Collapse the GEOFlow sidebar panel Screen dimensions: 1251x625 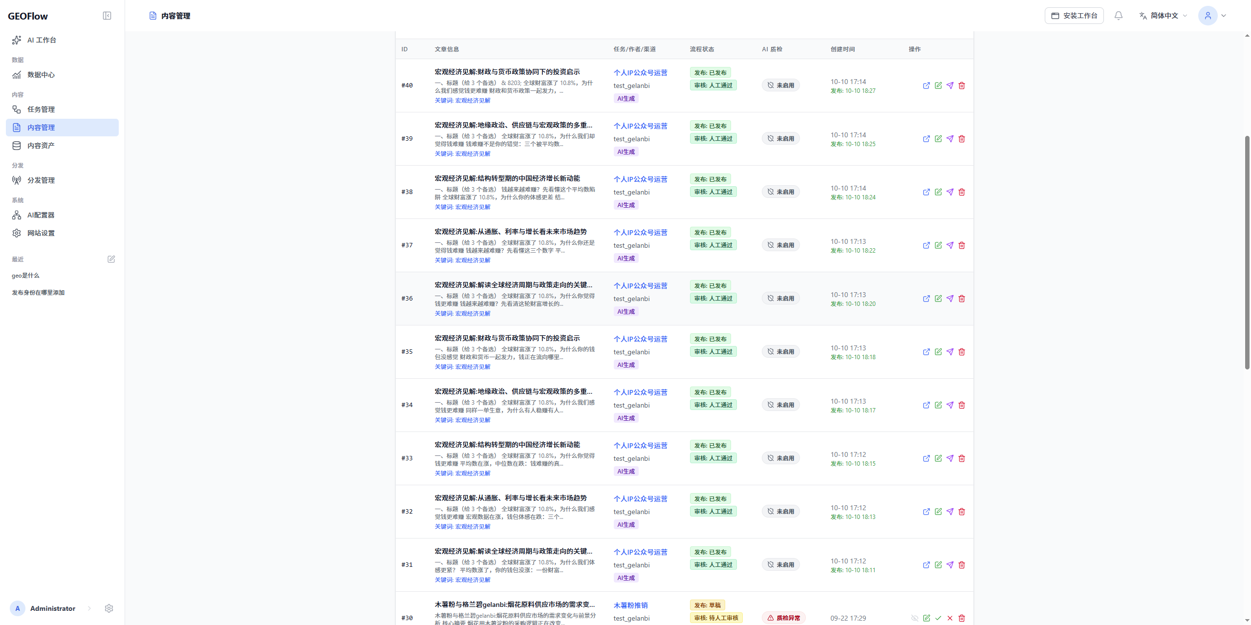click(x=107, y=16)
